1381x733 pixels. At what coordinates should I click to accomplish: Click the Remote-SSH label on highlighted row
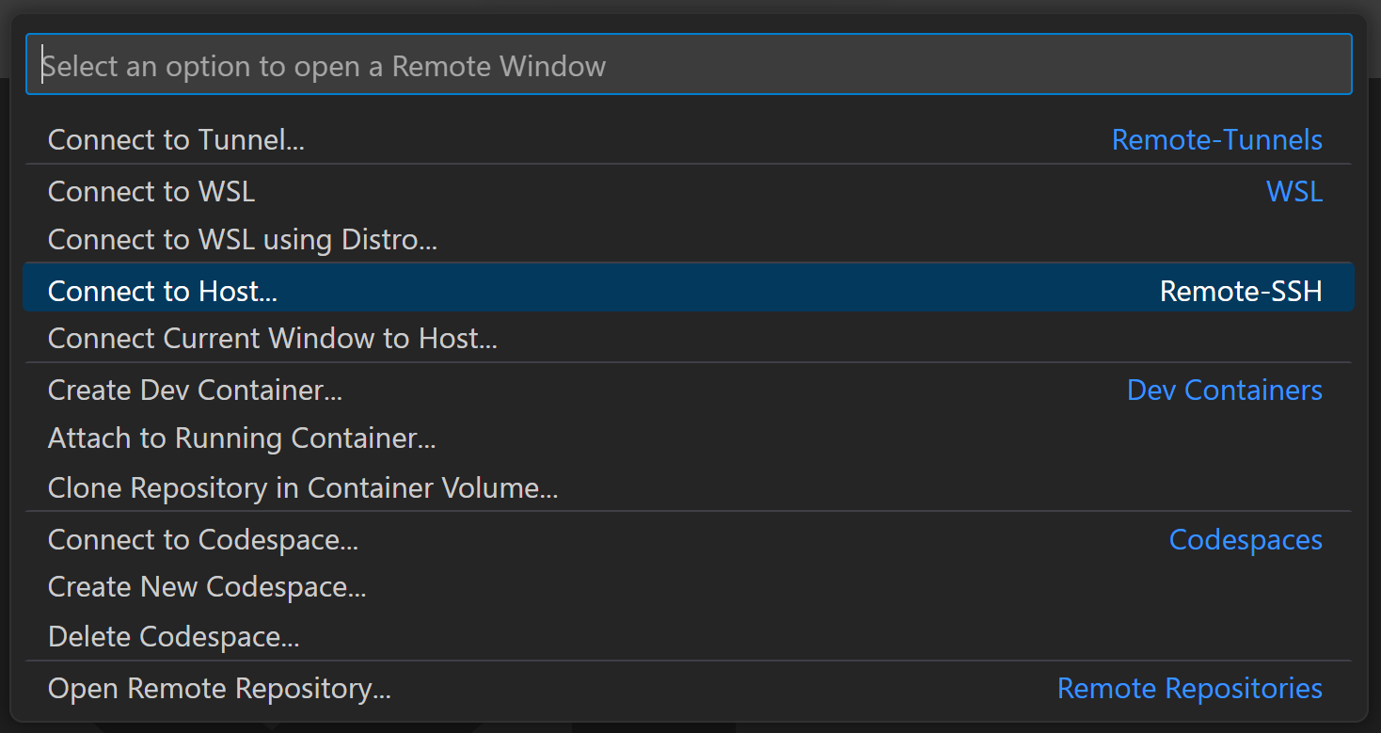click(x=1240, y=291)
